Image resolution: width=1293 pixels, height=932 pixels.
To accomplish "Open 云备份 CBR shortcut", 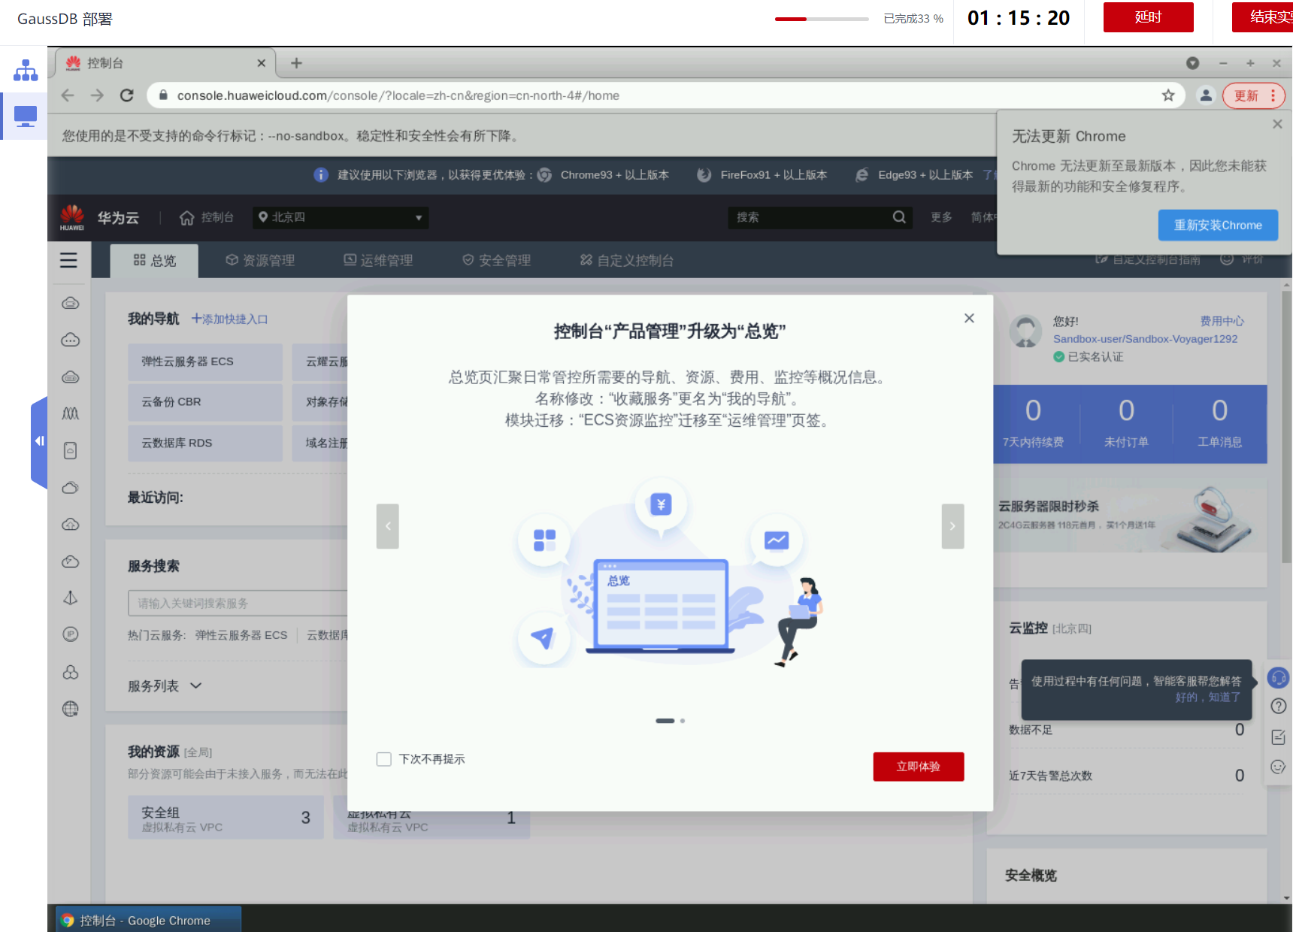I will pos(205,402).
